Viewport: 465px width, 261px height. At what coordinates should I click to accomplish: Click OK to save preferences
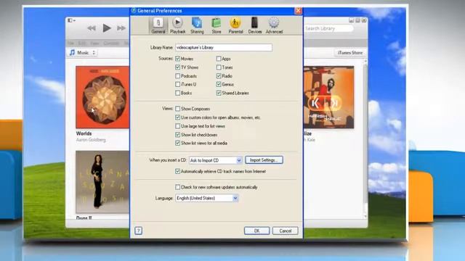(256, 231)
